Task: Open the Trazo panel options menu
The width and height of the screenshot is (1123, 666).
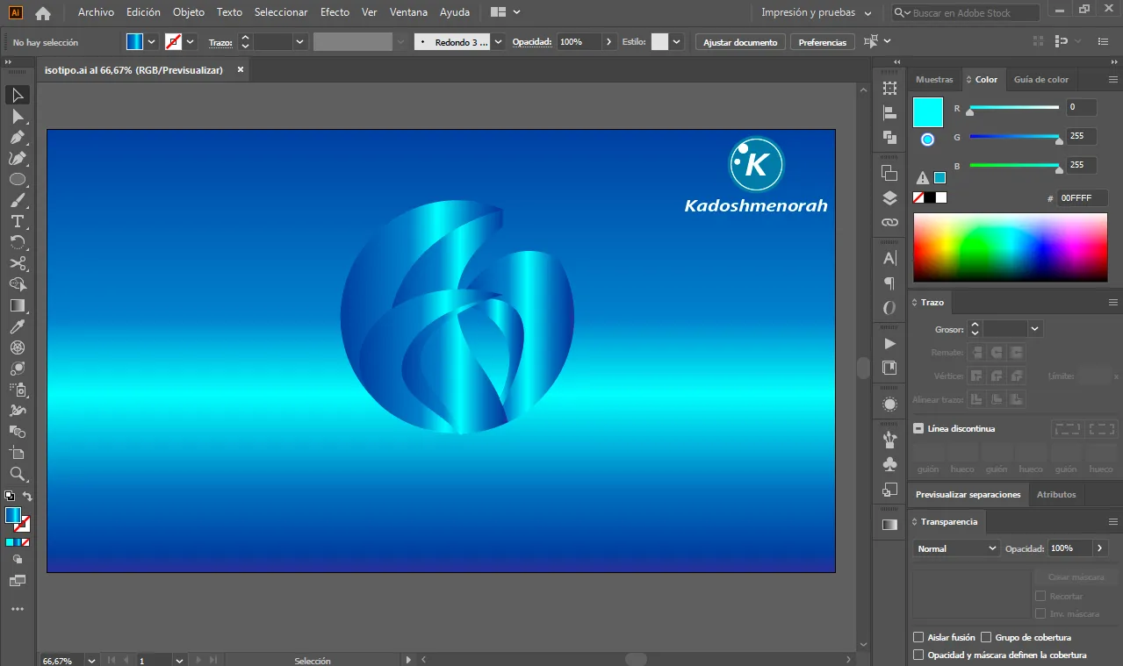Action: pos(1112,302)
